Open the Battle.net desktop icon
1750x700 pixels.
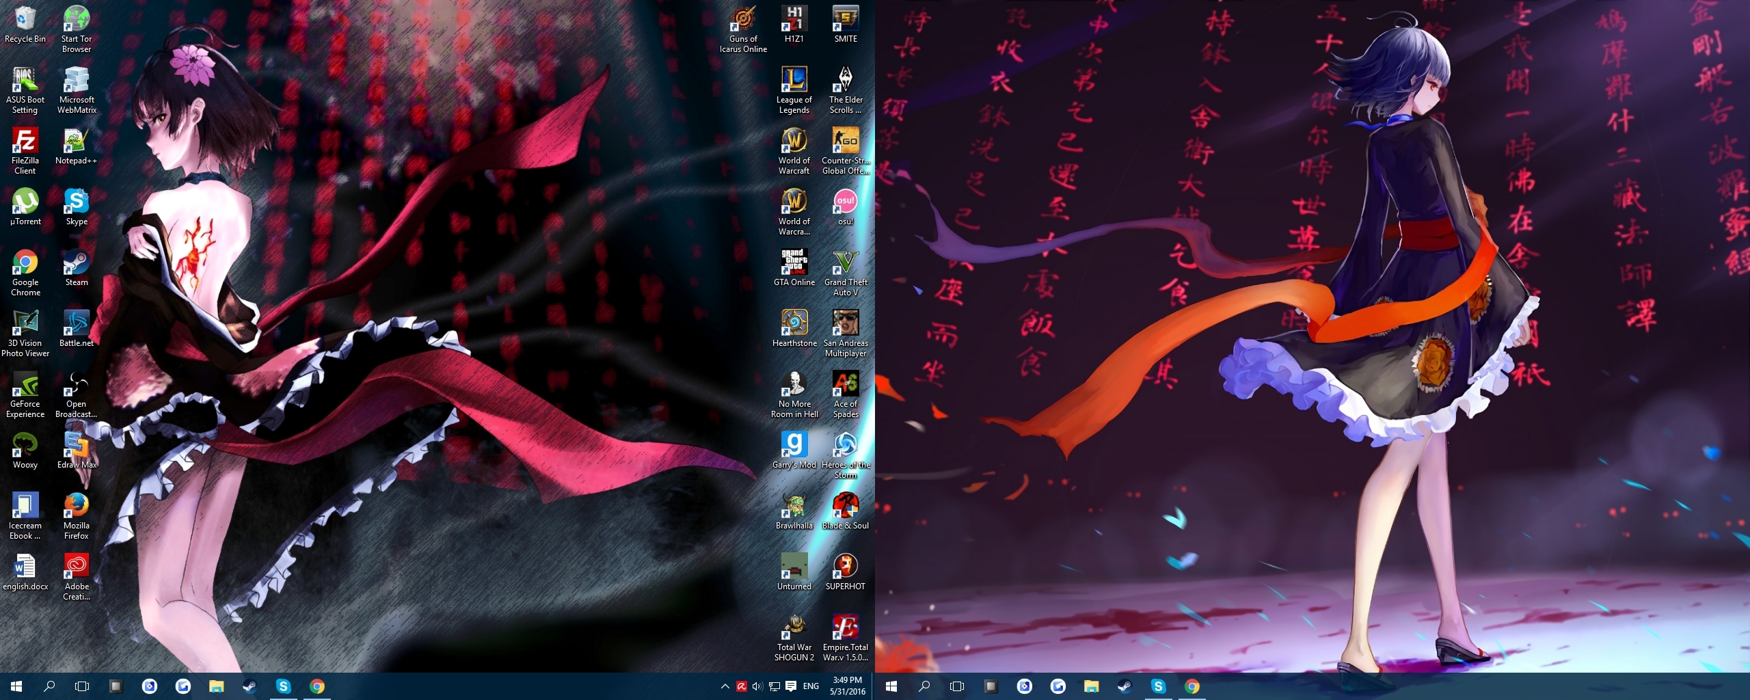[76, 329]
